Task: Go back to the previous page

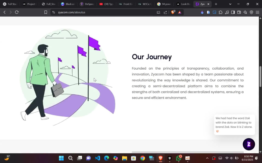Action: point(4,12)
